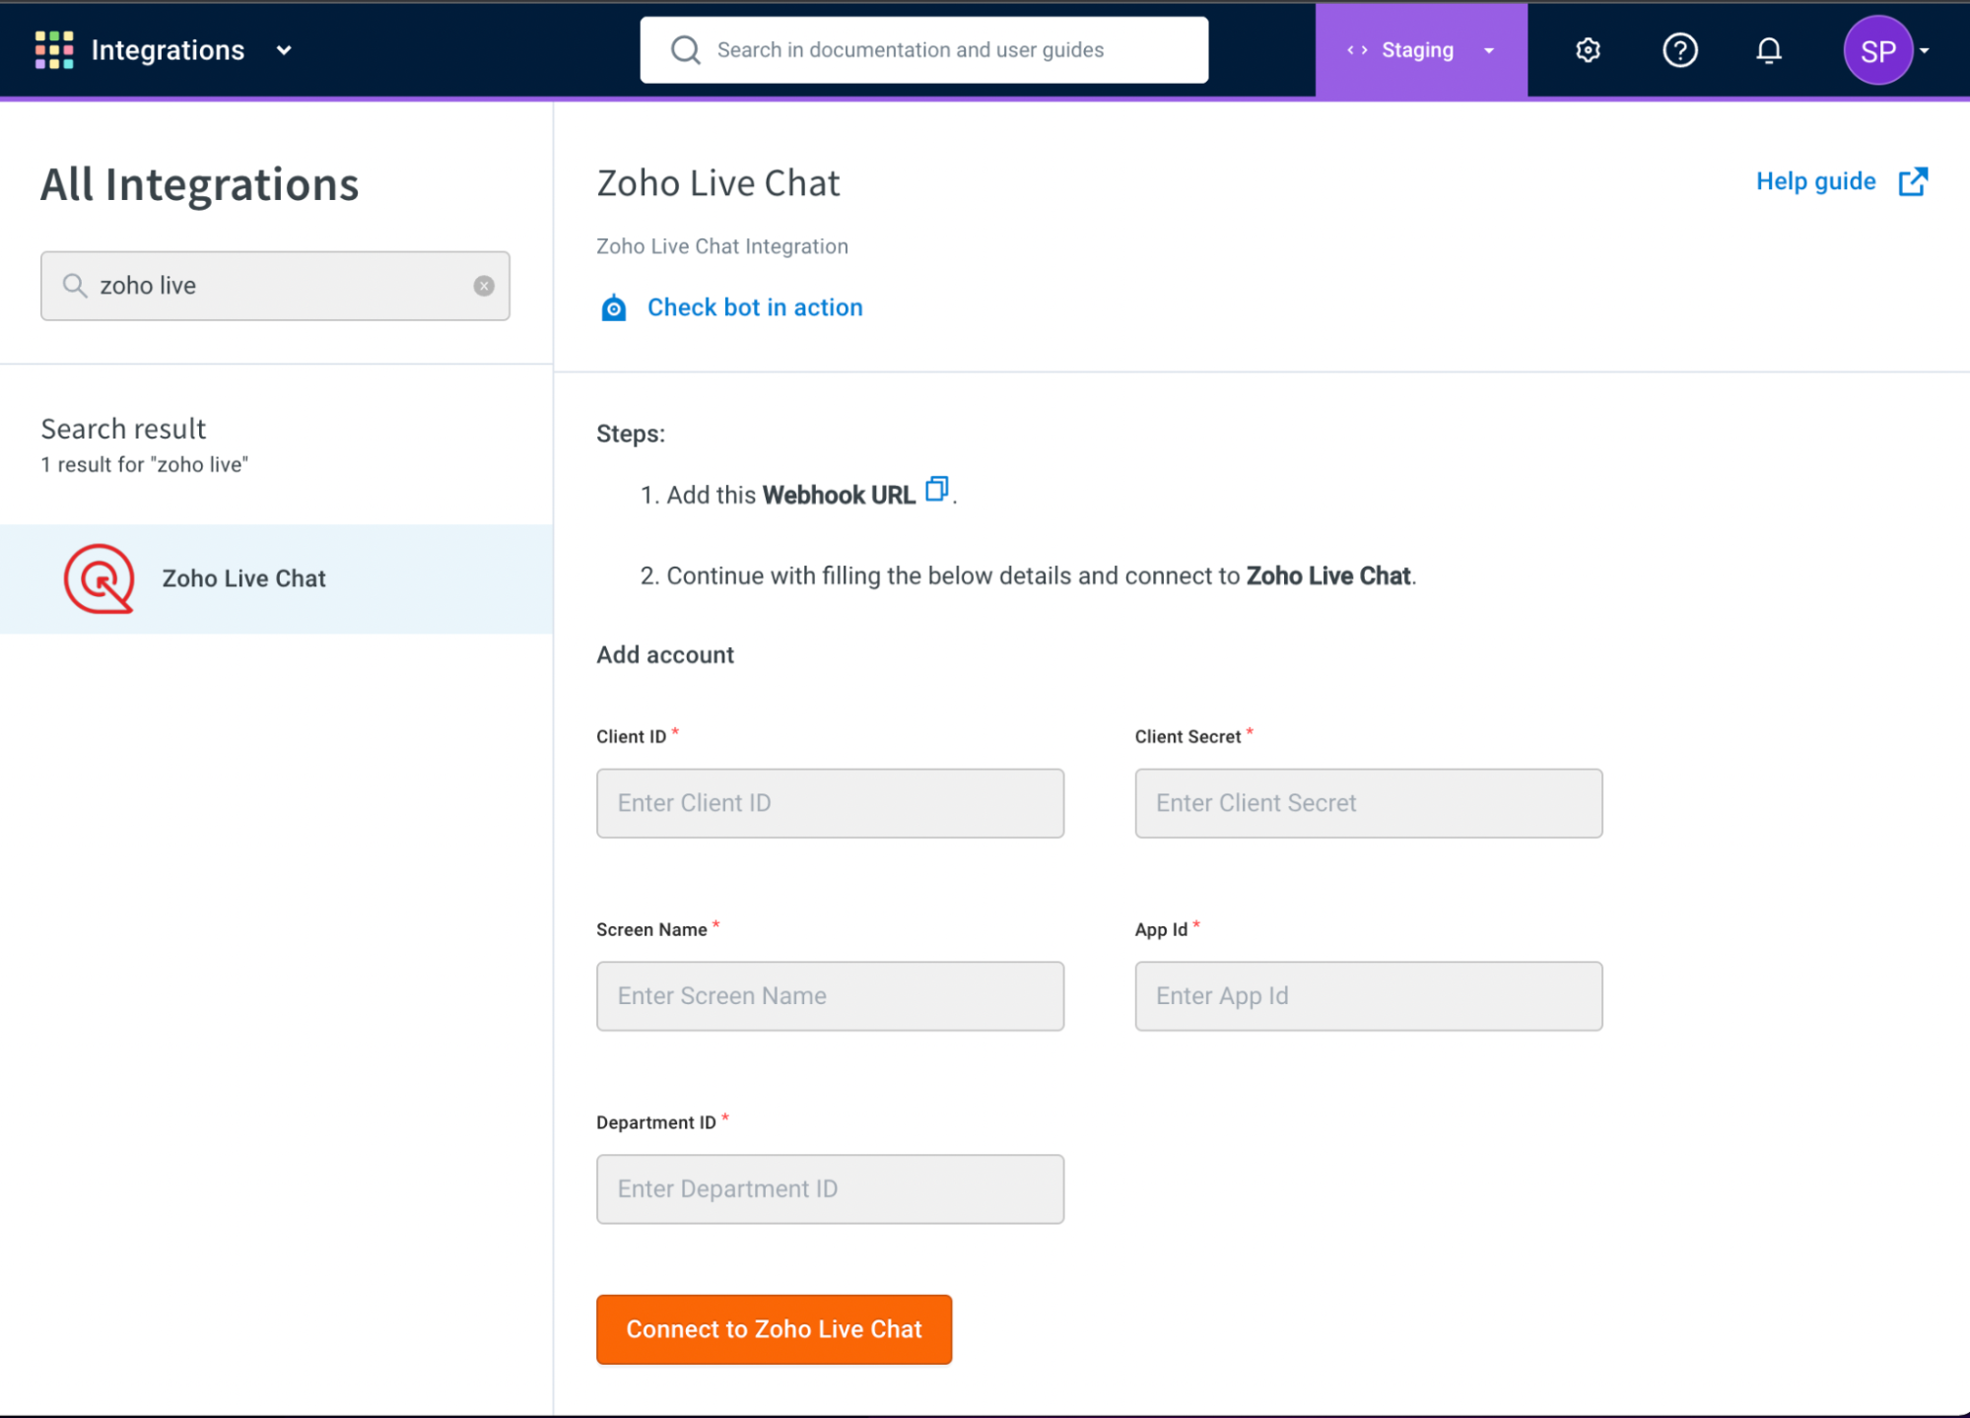Viewport: 1970px width, 1418px height.
Task: Open the help question mark icon
Action: [x=1680, y=50]
